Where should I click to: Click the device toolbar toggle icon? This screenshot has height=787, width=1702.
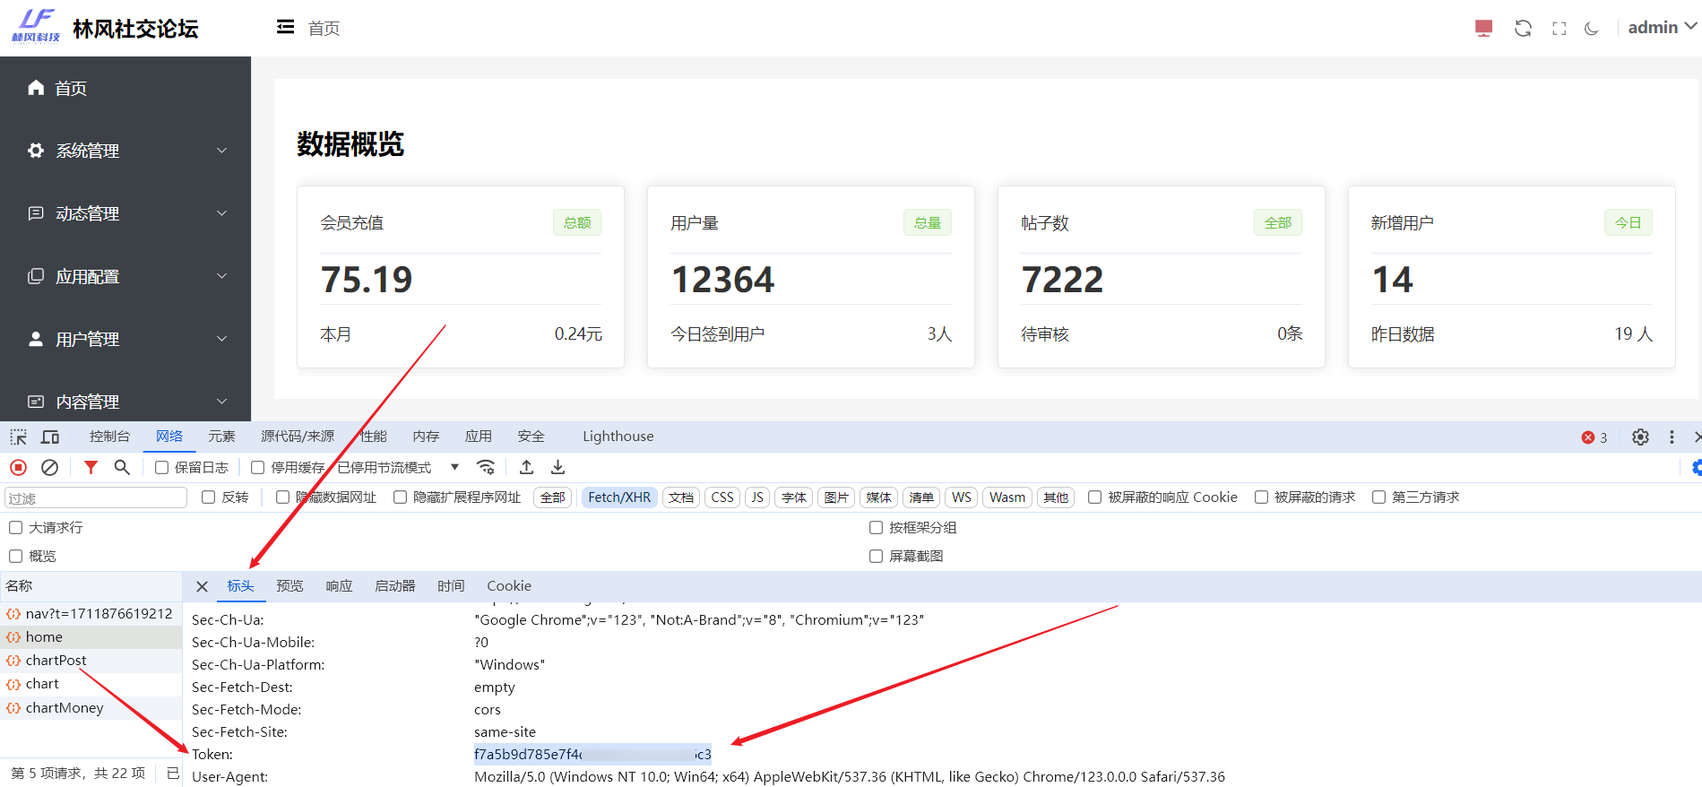(x=50, y=437)
